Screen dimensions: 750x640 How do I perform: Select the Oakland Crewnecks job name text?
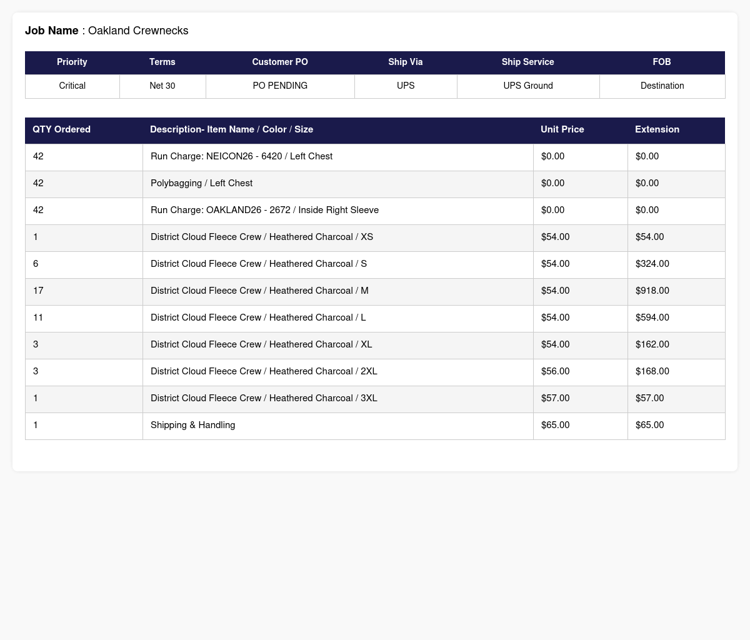coord(138,31)
